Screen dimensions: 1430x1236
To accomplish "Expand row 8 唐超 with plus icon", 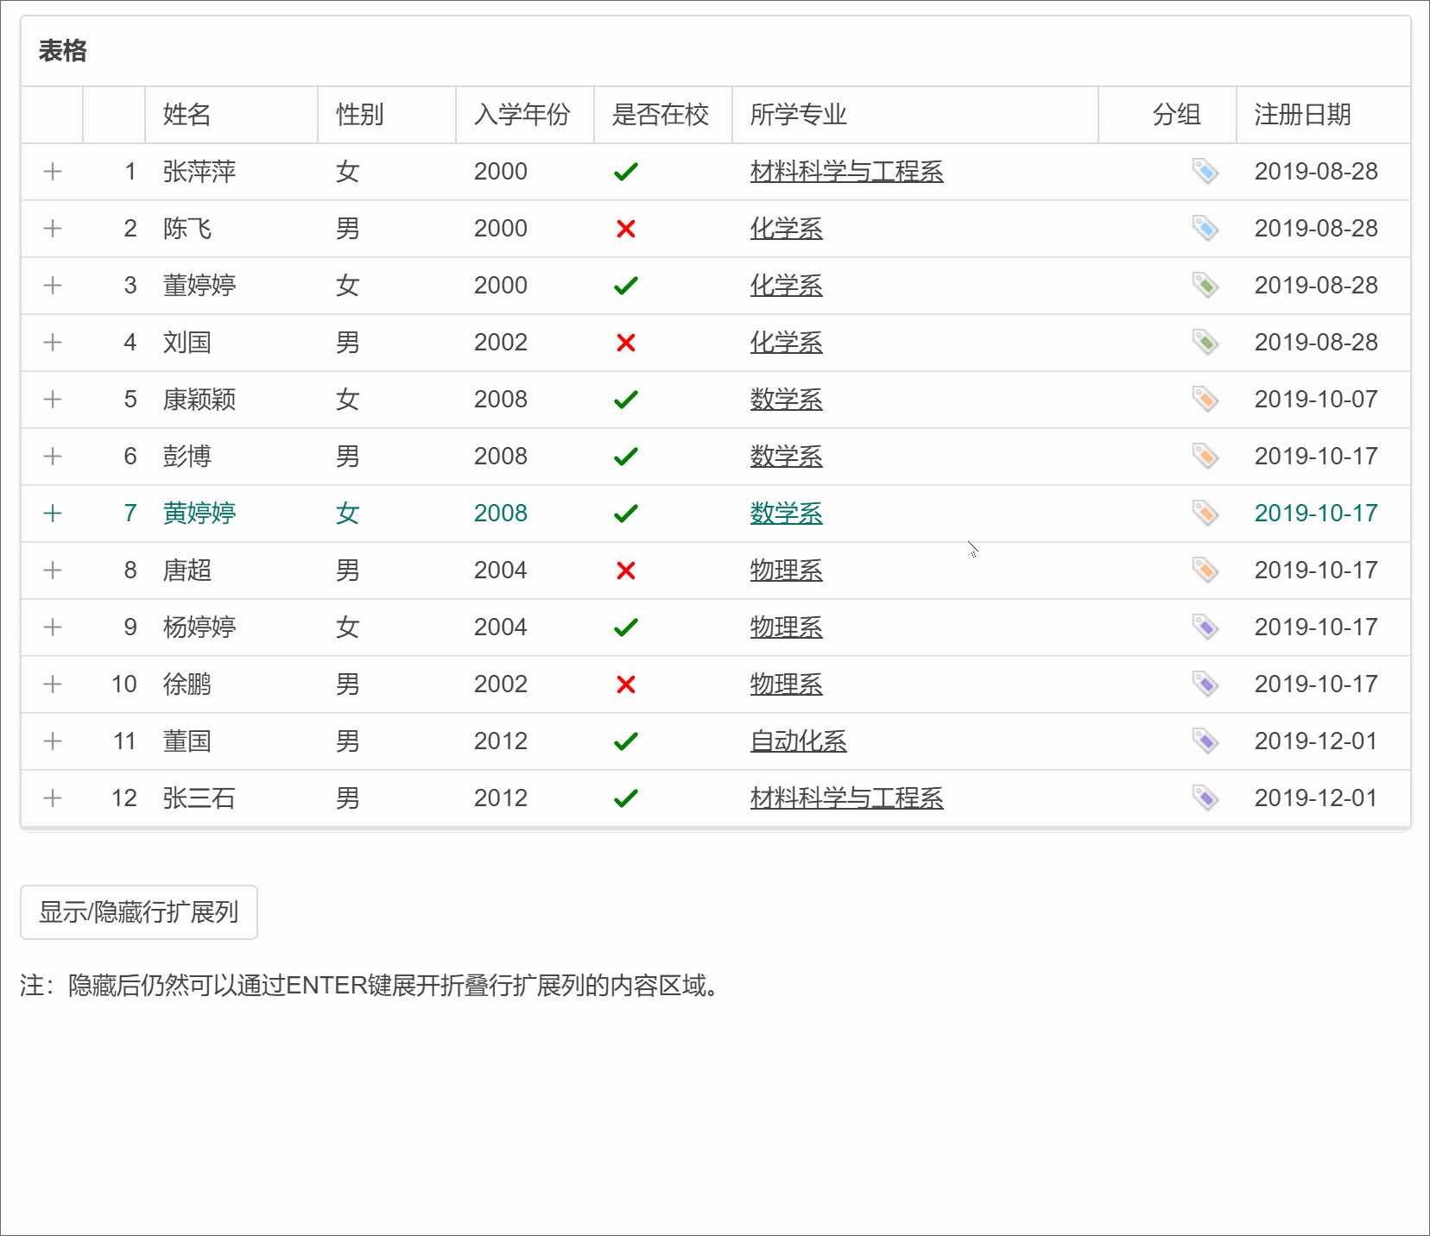I will pos(53,571).
